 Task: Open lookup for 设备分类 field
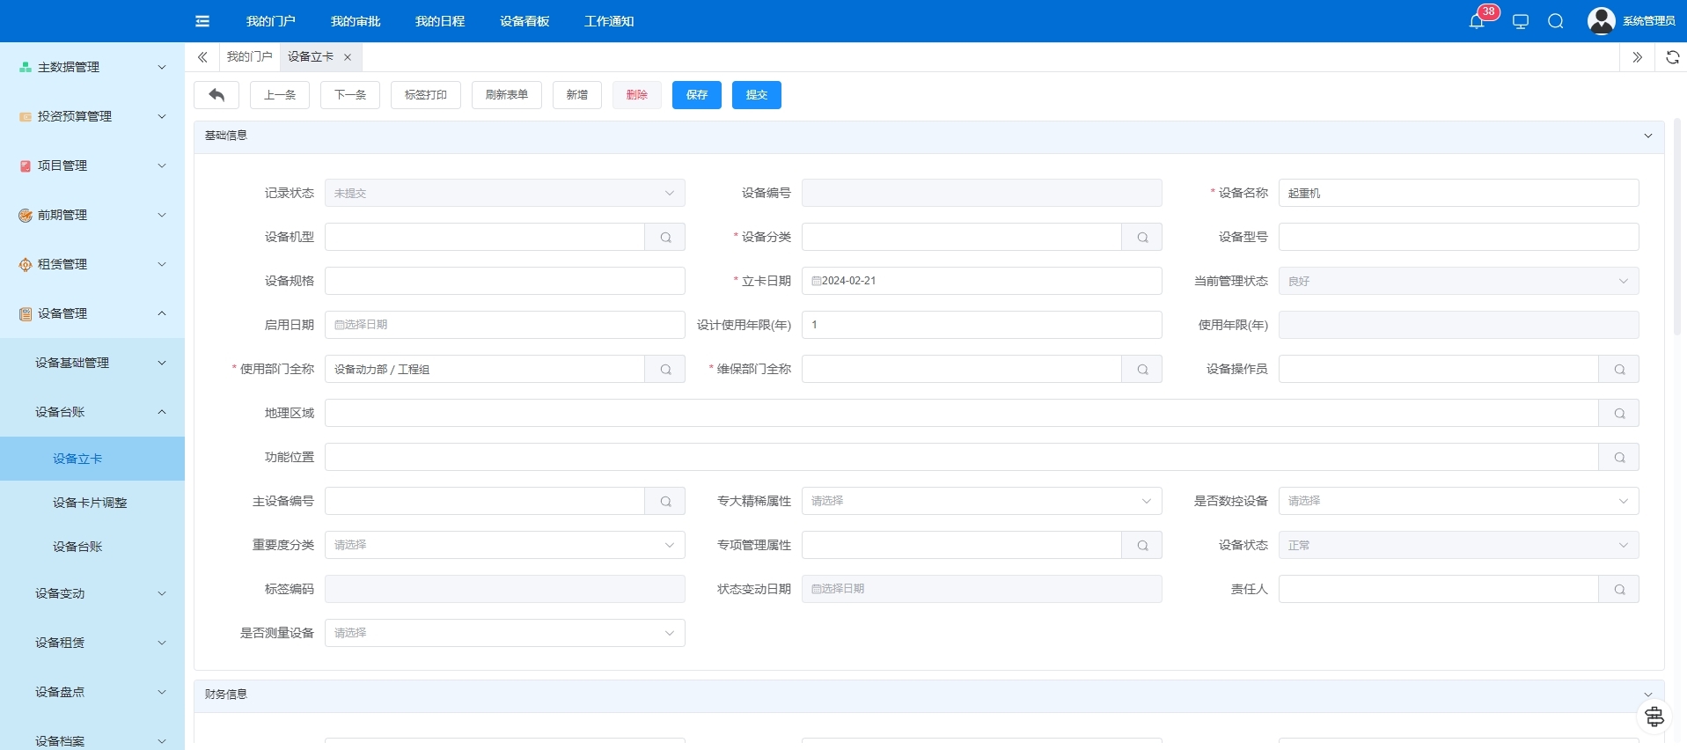tap(1142, 237)
